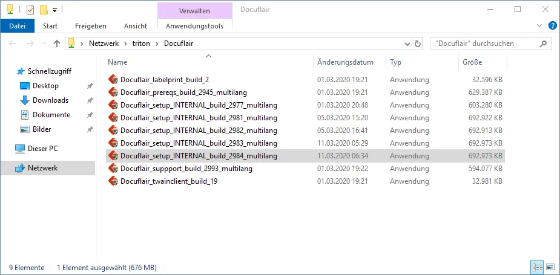560x275 pixels.
Task: Sort files by the Änderungsdatum column
Action: (x=345, y=62)
